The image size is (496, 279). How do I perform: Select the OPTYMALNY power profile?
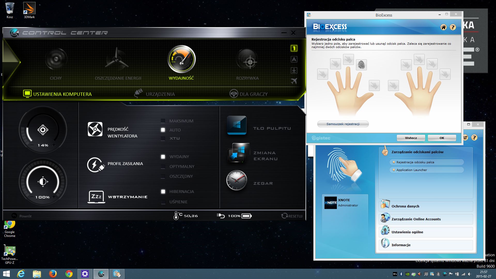coord(163,166)
